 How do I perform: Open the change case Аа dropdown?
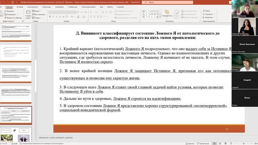pyautogui.click(x=73, y=17)
